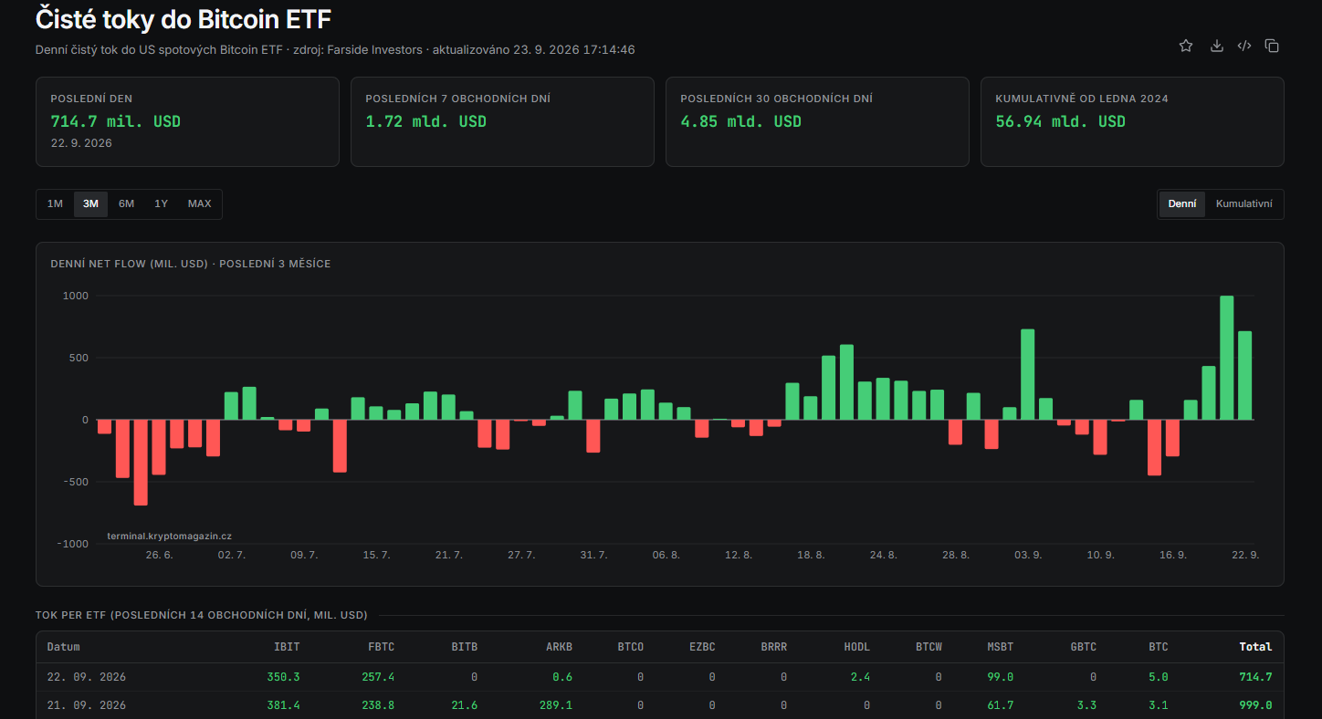Screen dimensions: 1322x719
Task: Click the green bar at 03. 9.
Action: pyautogui.click(x=1027, y=374)
